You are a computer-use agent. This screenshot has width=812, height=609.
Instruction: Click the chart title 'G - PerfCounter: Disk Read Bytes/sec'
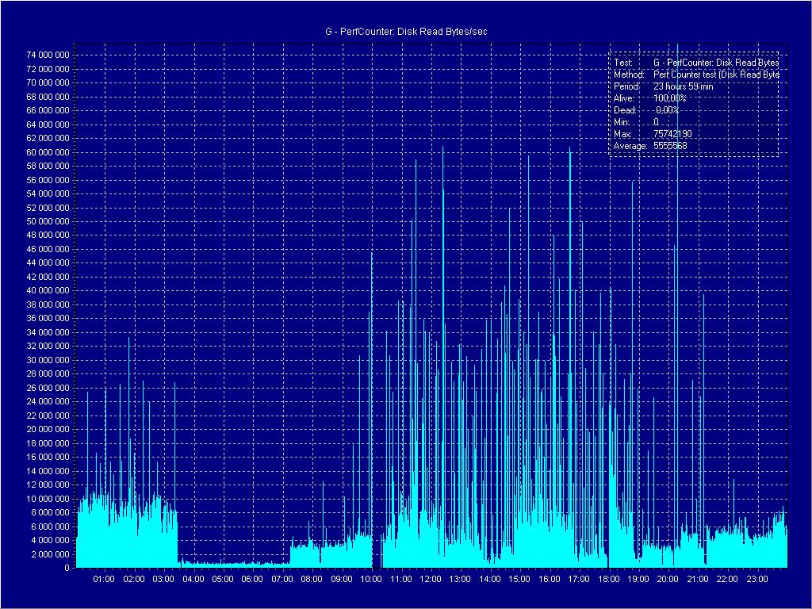click(x=405, y=31)
